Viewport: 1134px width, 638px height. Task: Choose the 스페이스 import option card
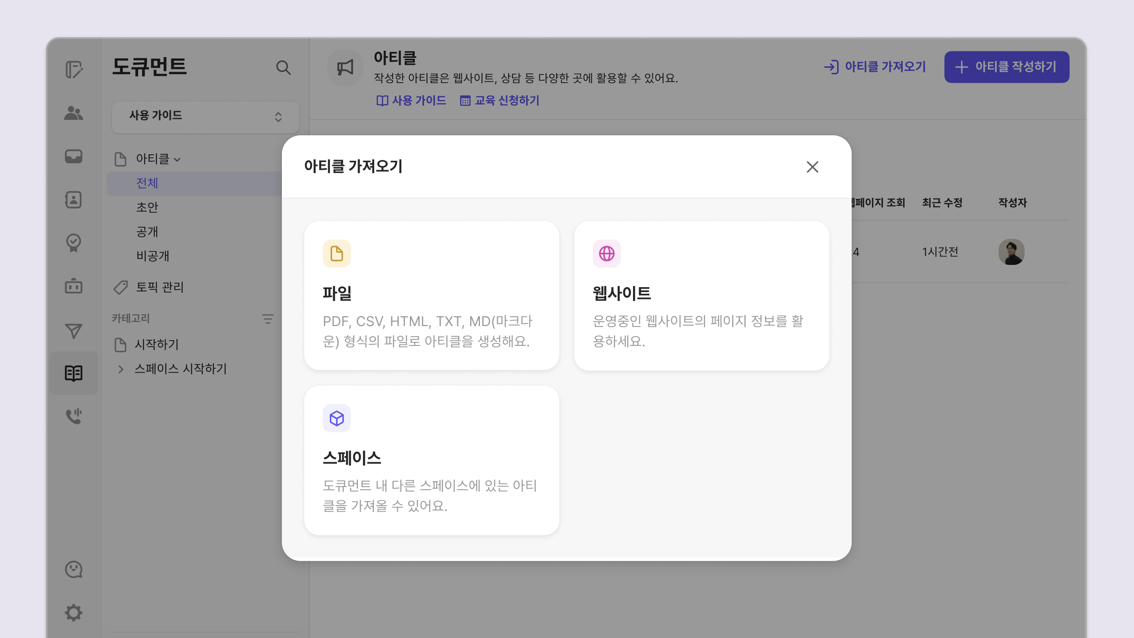pos(431,460)
